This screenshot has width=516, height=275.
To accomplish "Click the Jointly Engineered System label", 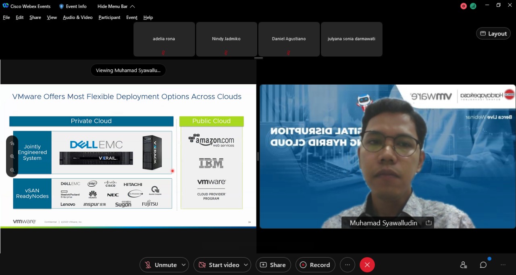I will click(32, 152).
